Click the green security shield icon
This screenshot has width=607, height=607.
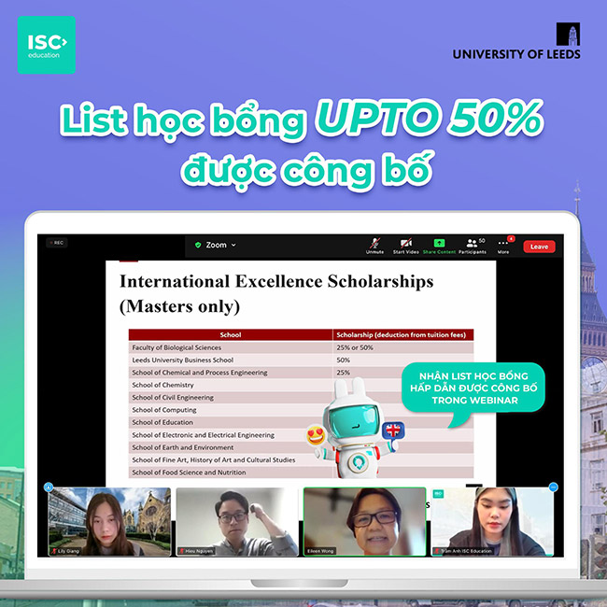[198, 245]
